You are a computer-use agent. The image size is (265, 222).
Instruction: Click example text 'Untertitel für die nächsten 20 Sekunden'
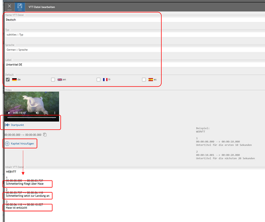pyautogui.click(x=225, y=158)
